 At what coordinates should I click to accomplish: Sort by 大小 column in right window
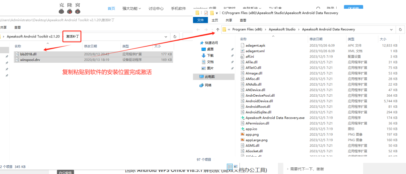[383, 39]
